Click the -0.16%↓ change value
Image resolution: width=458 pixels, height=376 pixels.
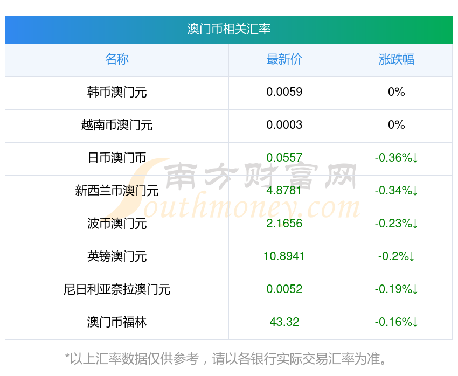[397, 322]
